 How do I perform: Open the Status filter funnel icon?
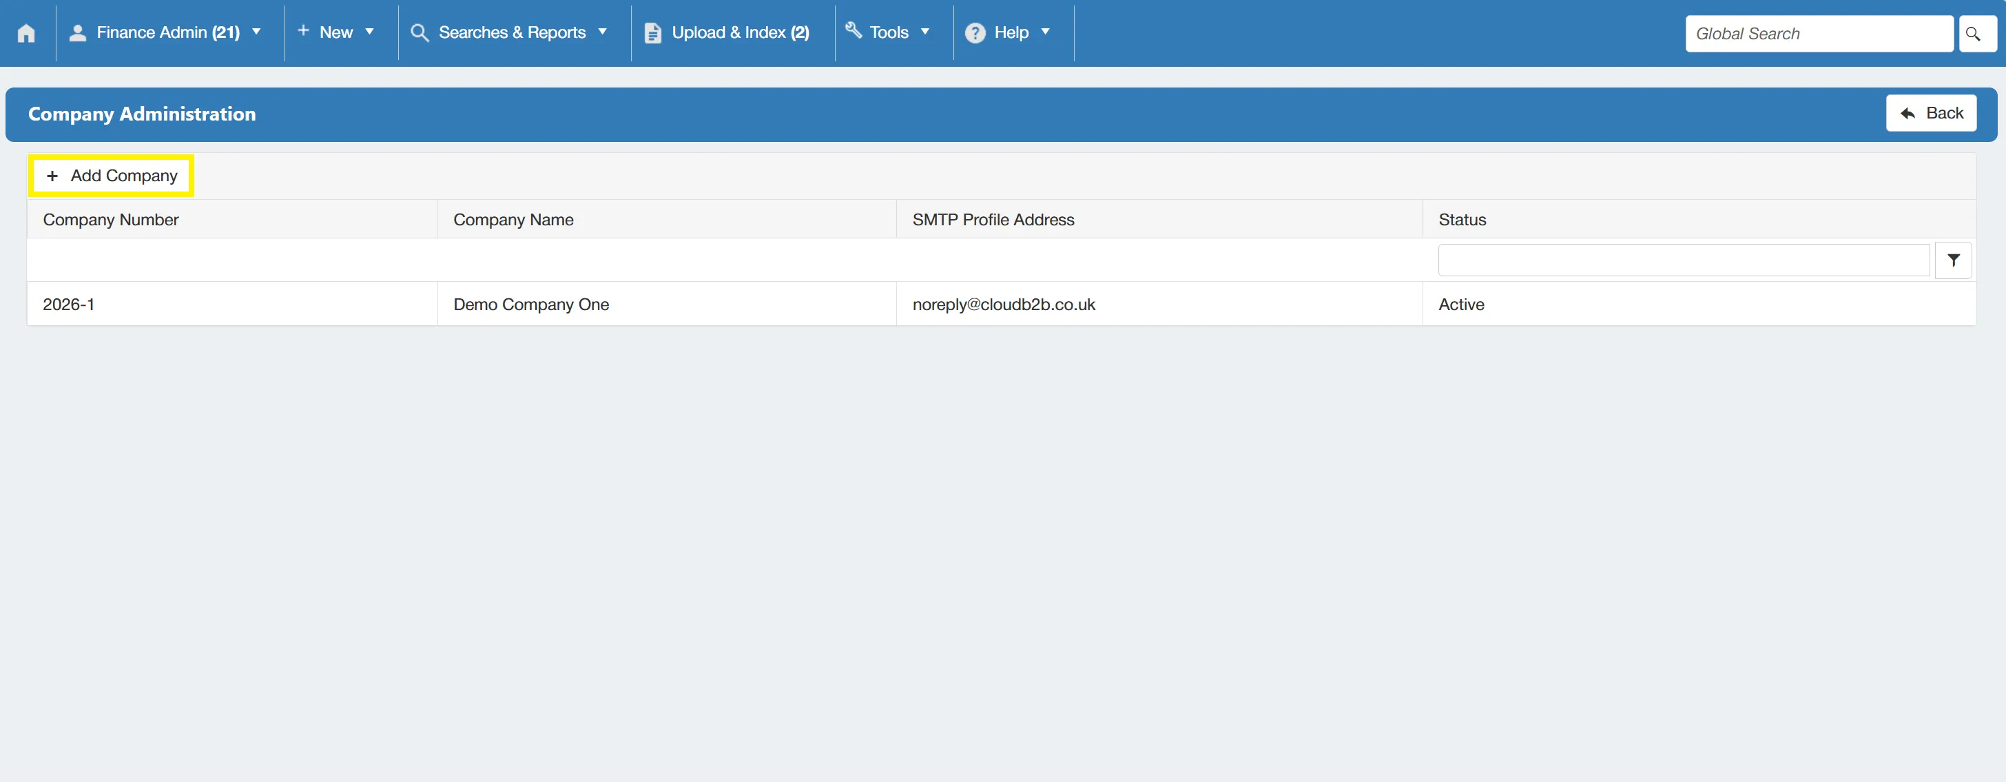click(x=1953, y=260)
